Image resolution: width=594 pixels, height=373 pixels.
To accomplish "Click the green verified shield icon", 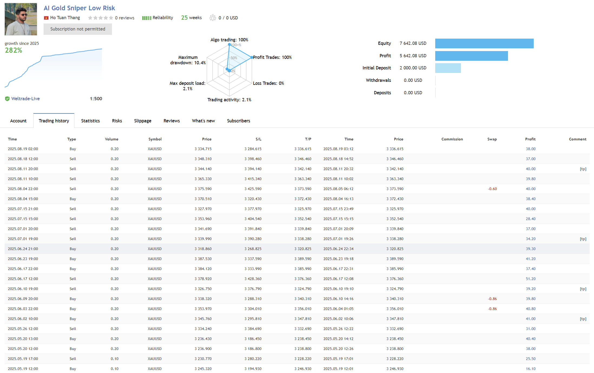I will click(x=7, y=99).
